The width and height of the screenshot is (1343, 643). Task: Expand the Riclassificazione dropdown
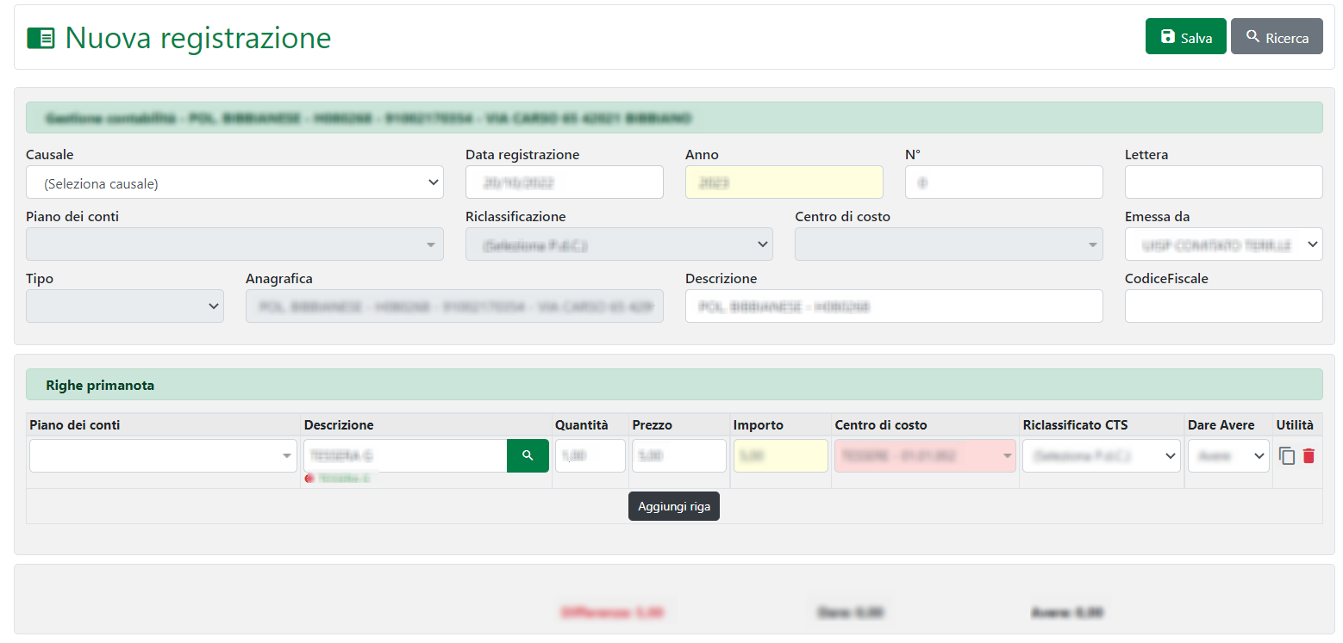[619, 244]
